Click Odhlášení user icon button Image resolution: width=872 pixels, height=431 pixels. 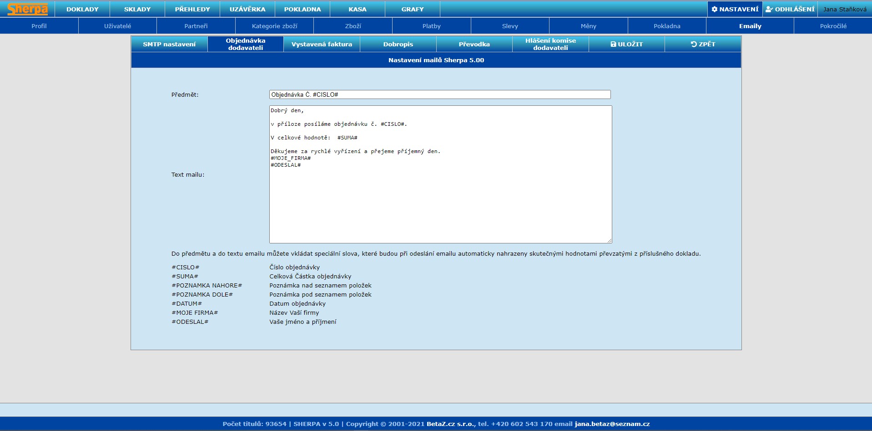(x=790, y=9)
